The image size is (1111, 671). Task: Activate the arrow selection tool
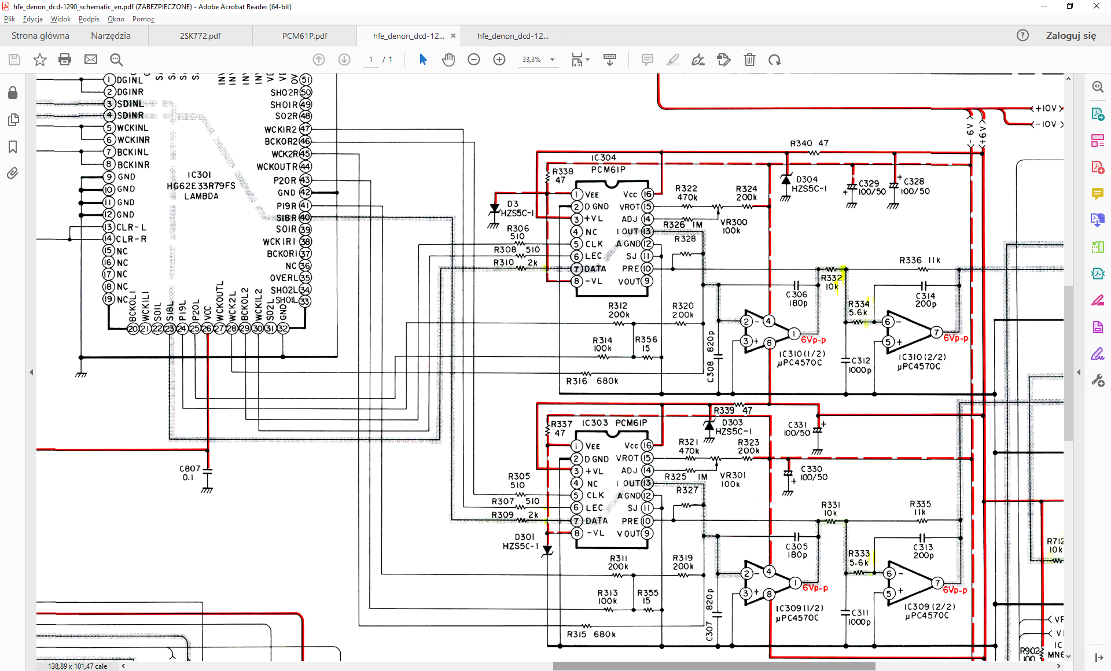tap(423, 60)
